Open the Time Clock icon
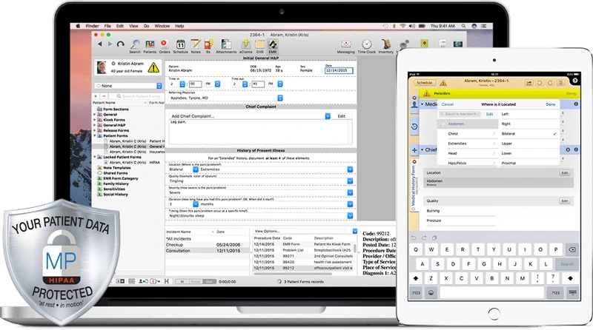This screenshot has width=593, height=330. (x=366, y=46)
